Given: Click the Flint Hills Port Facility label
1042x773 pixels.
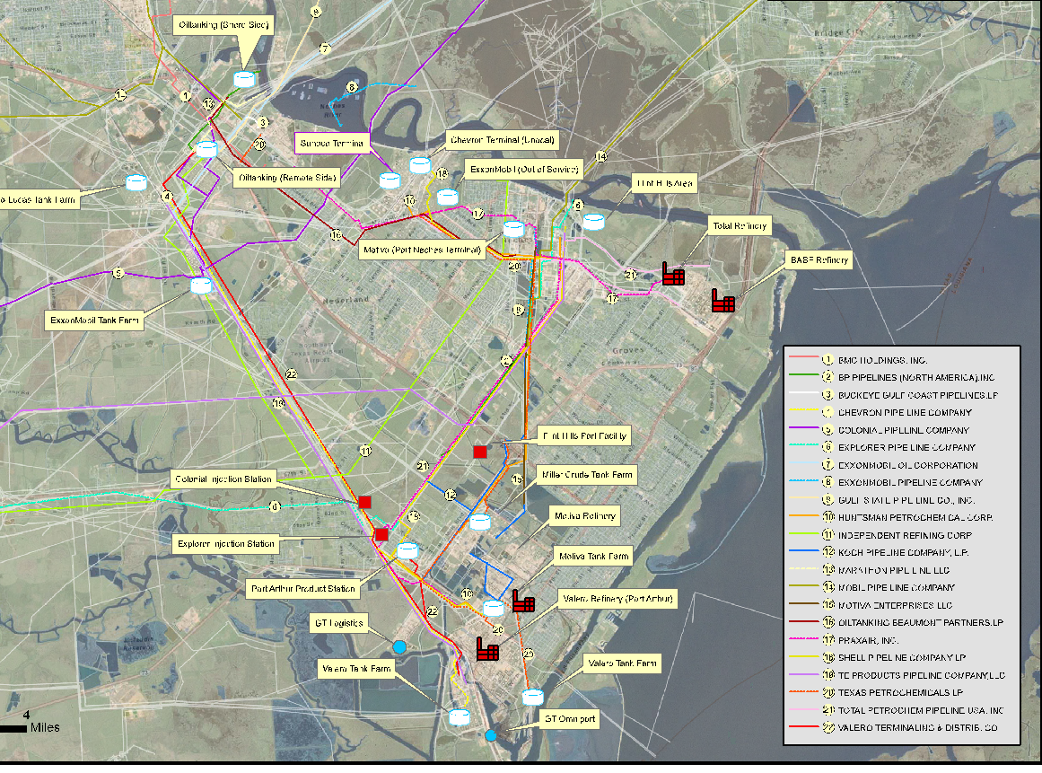Looking at the screenshot, I should [x=584, y=436].
